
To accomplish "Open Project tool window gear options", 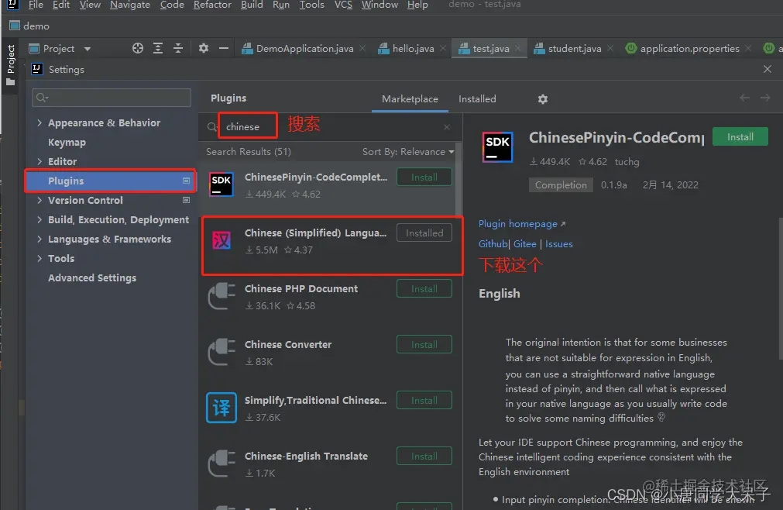I will (x=203, y=48).
